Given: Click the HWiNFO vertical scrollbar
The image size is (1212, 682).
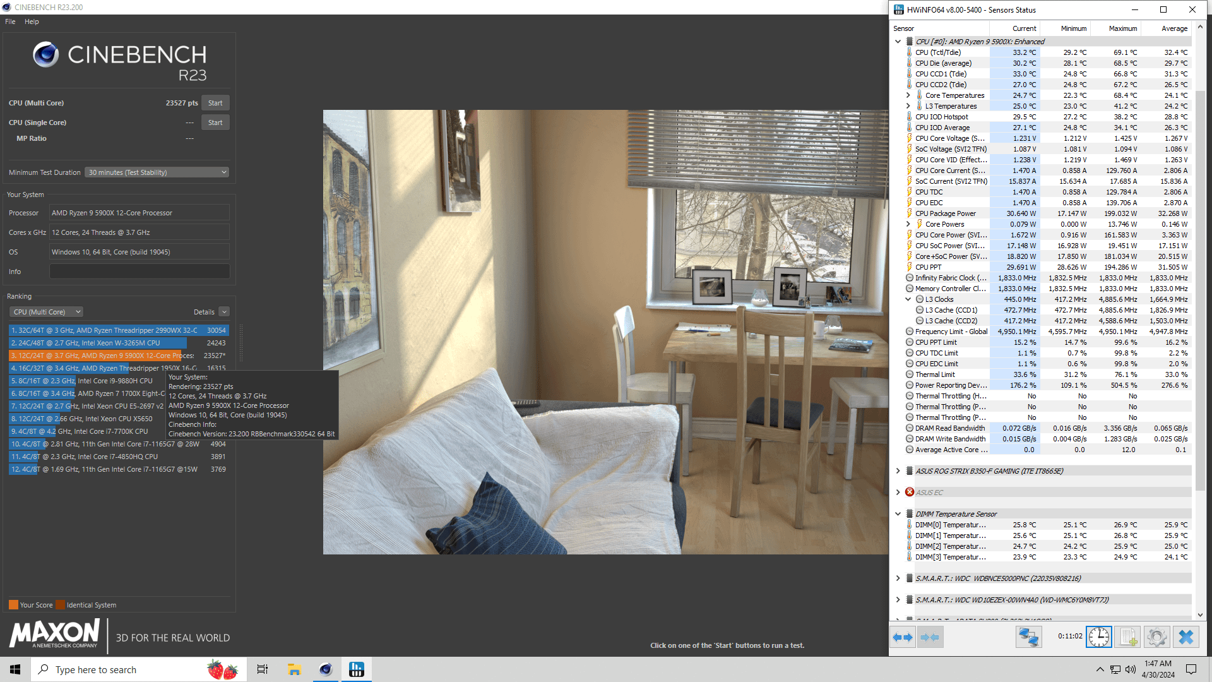Looking at the screenshot, I should (1200, 290).
